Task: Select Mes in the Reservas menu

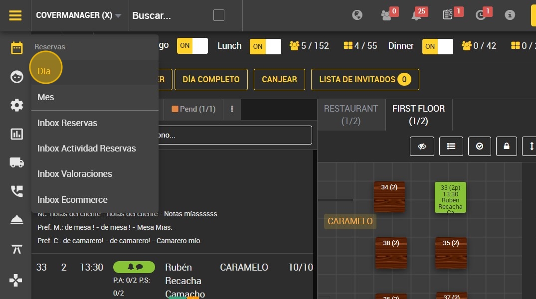Action: click(46, 97)
